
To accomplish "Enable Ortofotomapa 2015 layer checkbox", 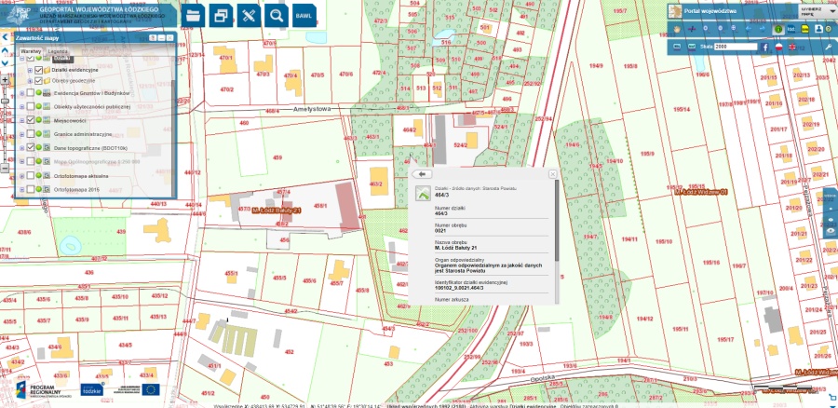I will [31, 189].
